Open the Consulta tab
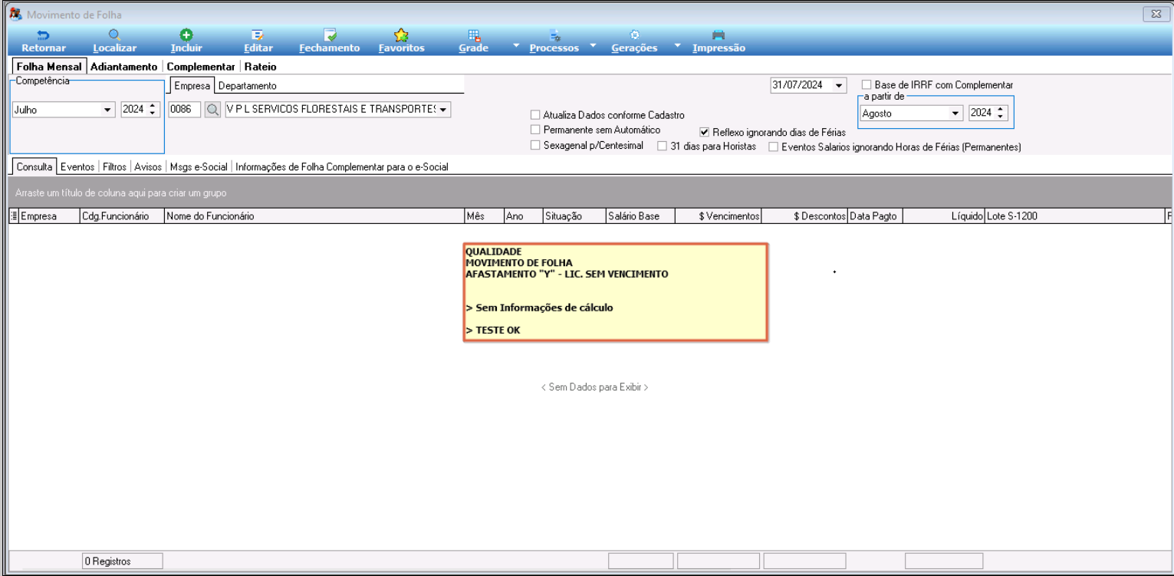Screen dimensions: 1174x576 coord(35,166)
